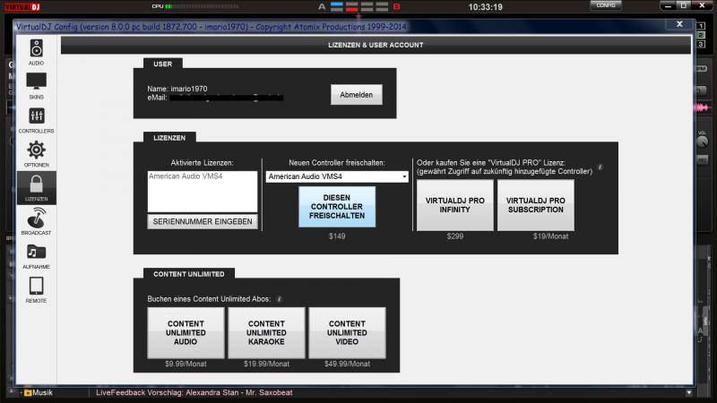Open the Broadcast settings section
Viewport: 717px width, 403px height.
pyautogui.click(x=36, y=221)
